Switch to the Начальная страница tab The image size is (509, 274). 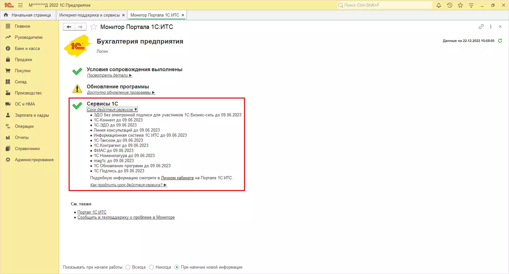click(x=28, y=15)
